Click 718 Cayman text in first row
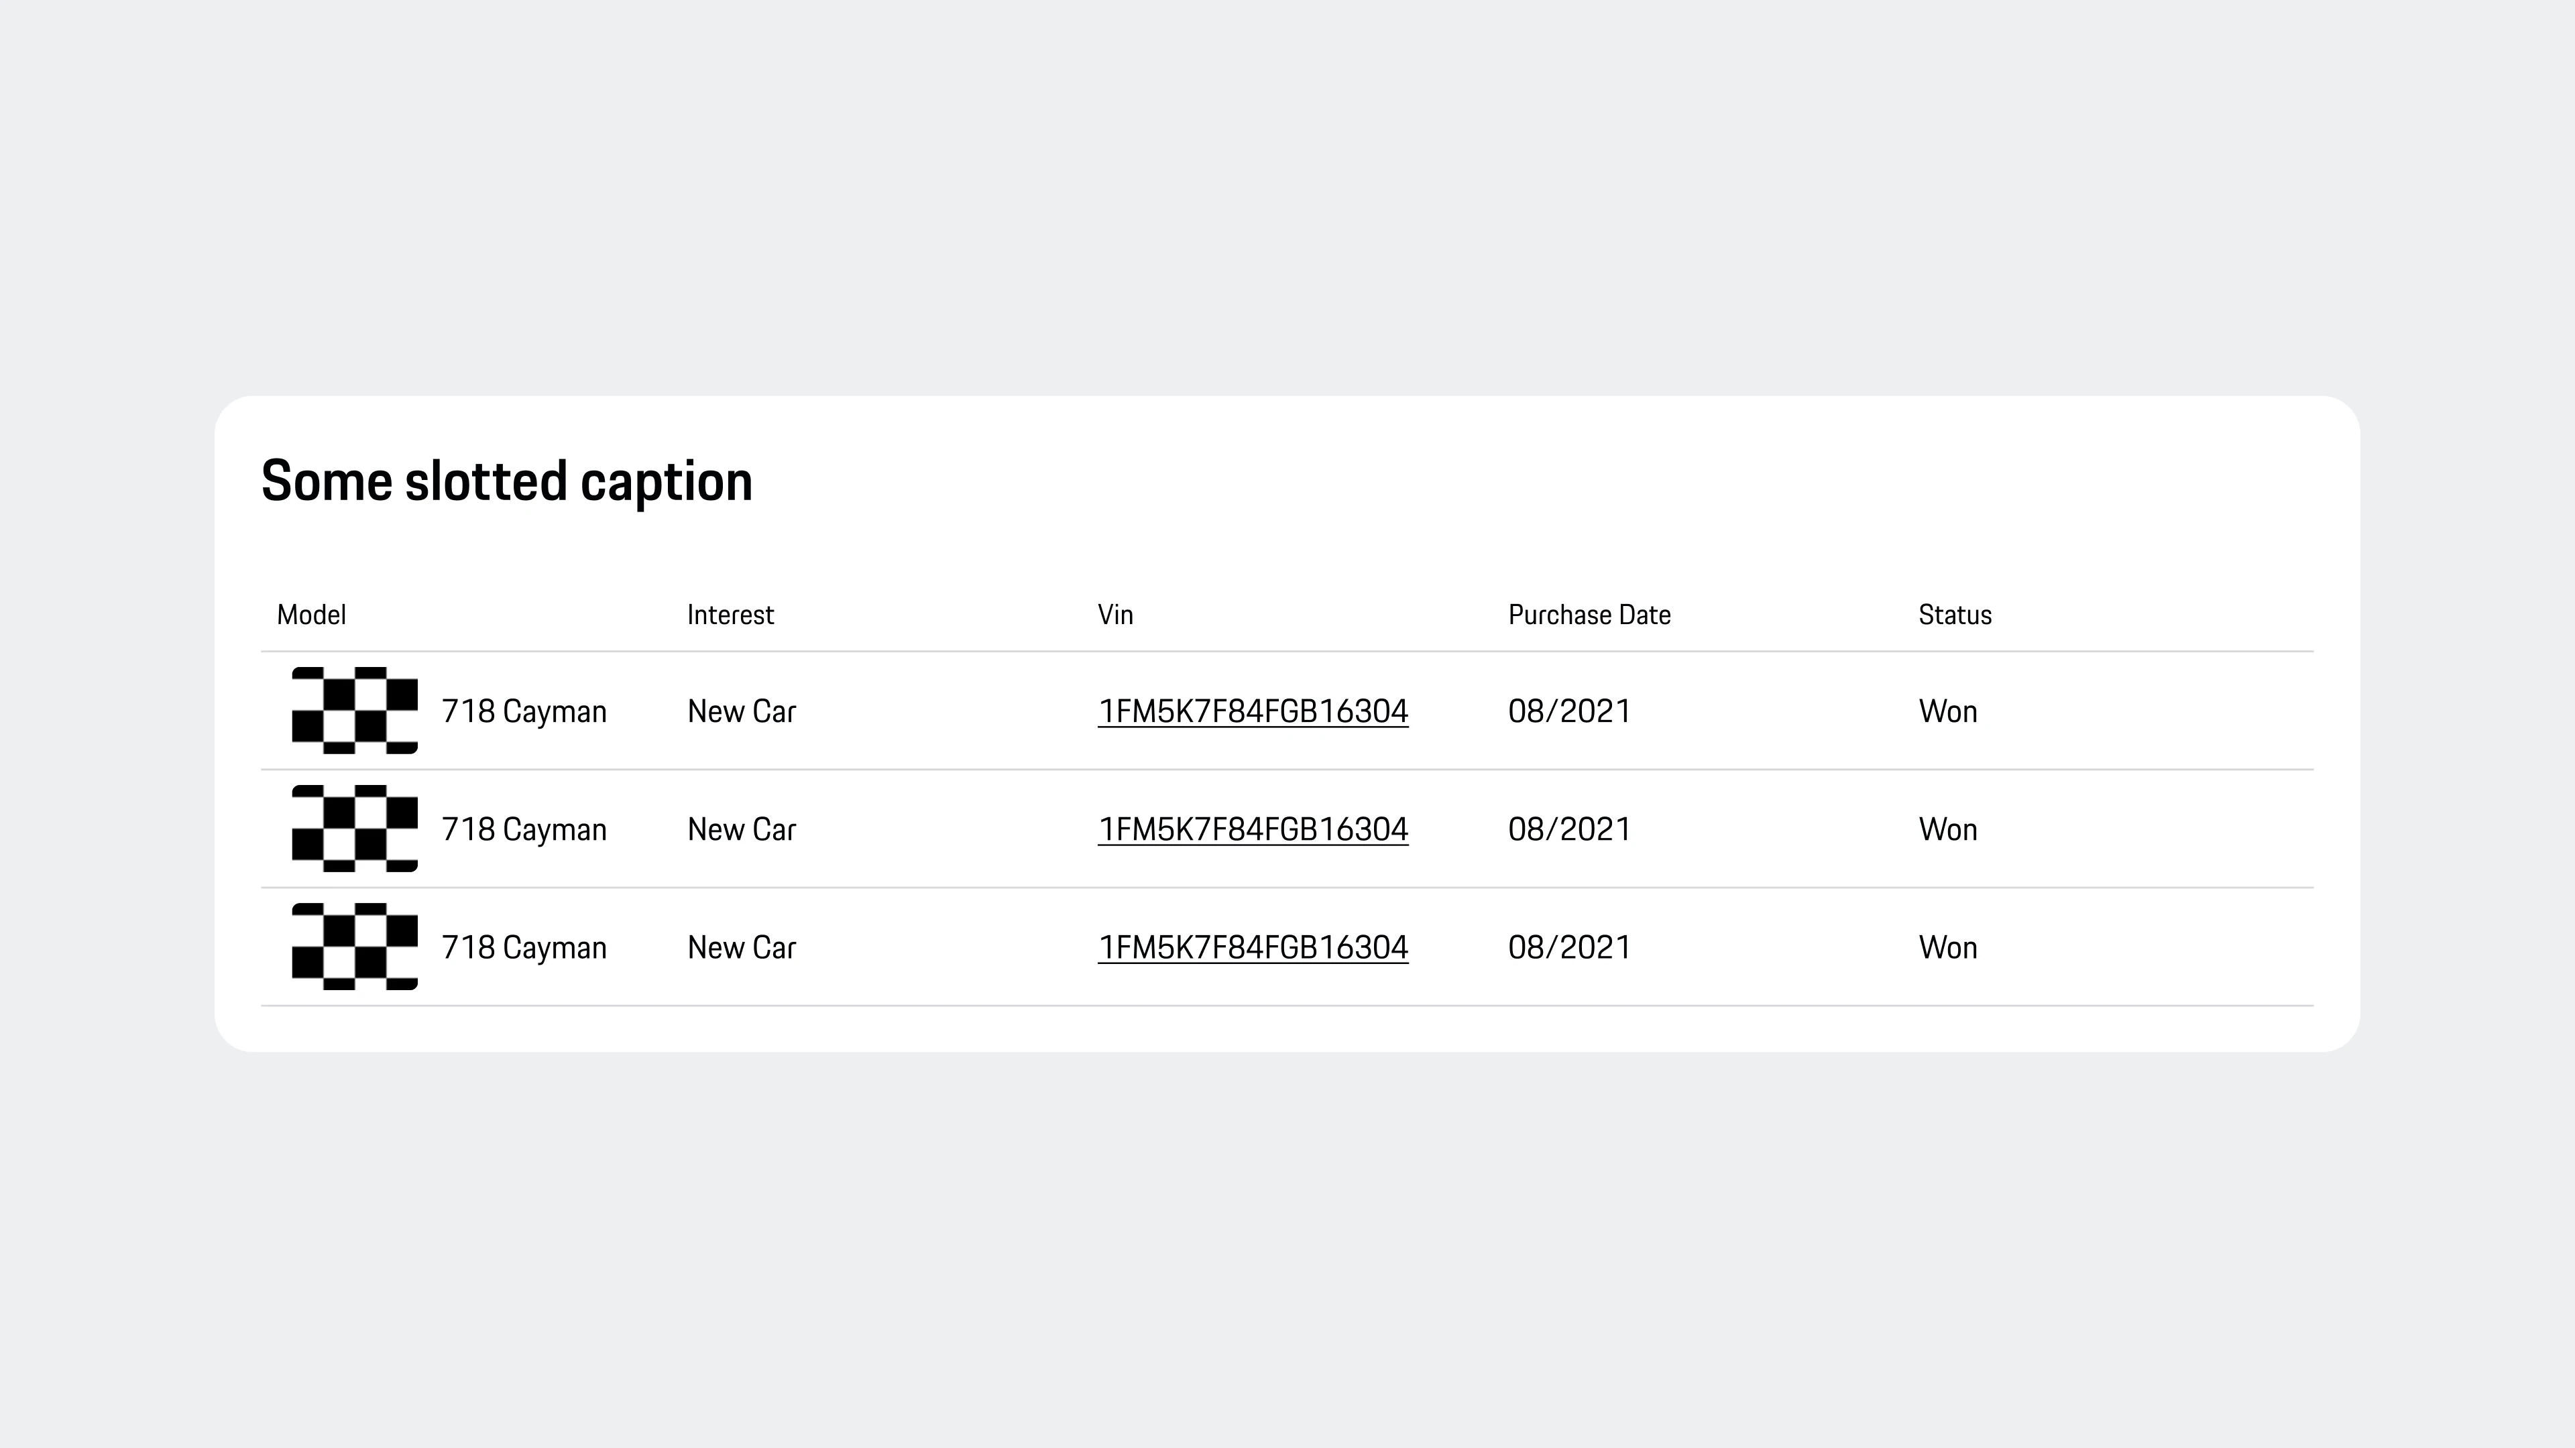 coord(524,711)
